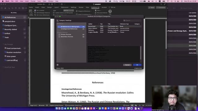Click Tell me search in ribbon
This screenshot has height=111, width=198.
[112, 7]
